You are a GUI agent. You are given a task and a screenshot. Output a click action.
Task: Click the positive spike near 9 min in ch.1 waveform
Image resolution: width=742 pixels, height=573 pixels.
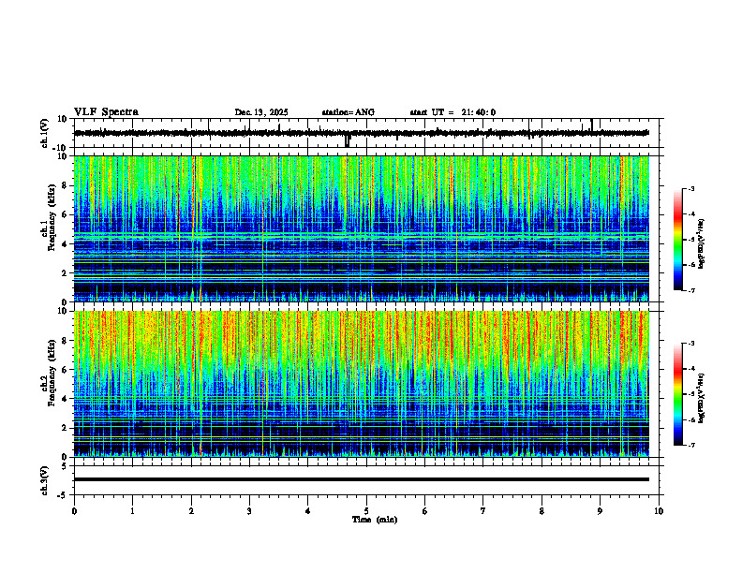pyautogui.click(x=591, y=125)
